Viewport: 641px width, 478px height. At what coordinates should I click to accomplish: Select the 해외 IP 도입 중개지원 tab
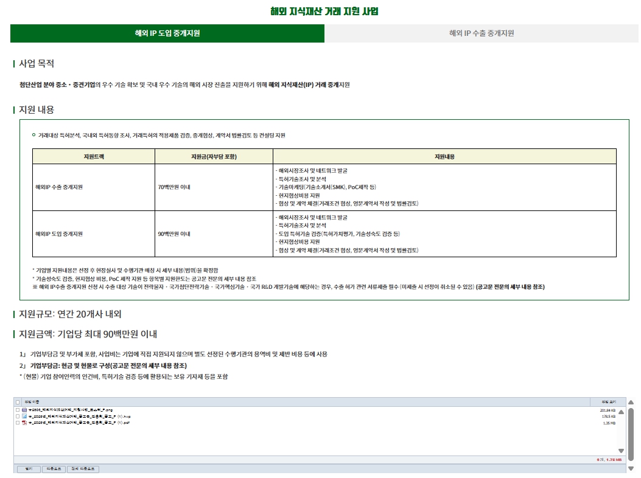pyautogui.click(x=167, y=33)
